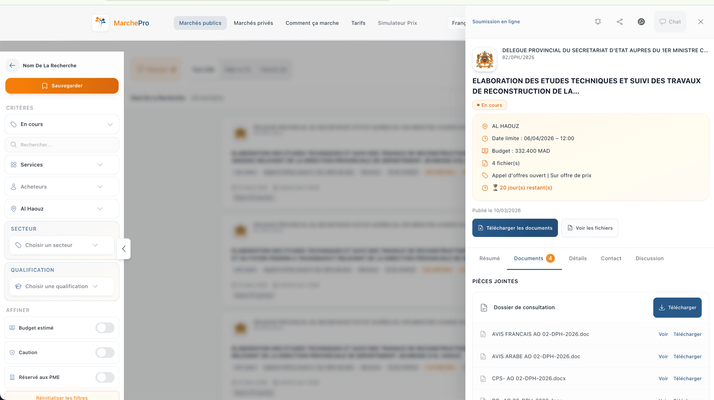Click back arrow beside Nom De La Recherche
714x400 pixels.
point(12,65)
